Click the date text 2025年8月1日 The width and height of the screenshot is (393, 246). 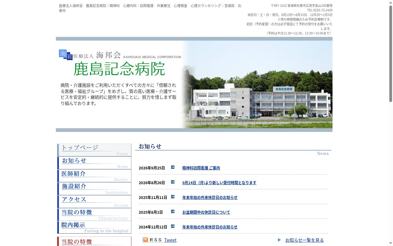pyautogui.click(x=151, y=212)
